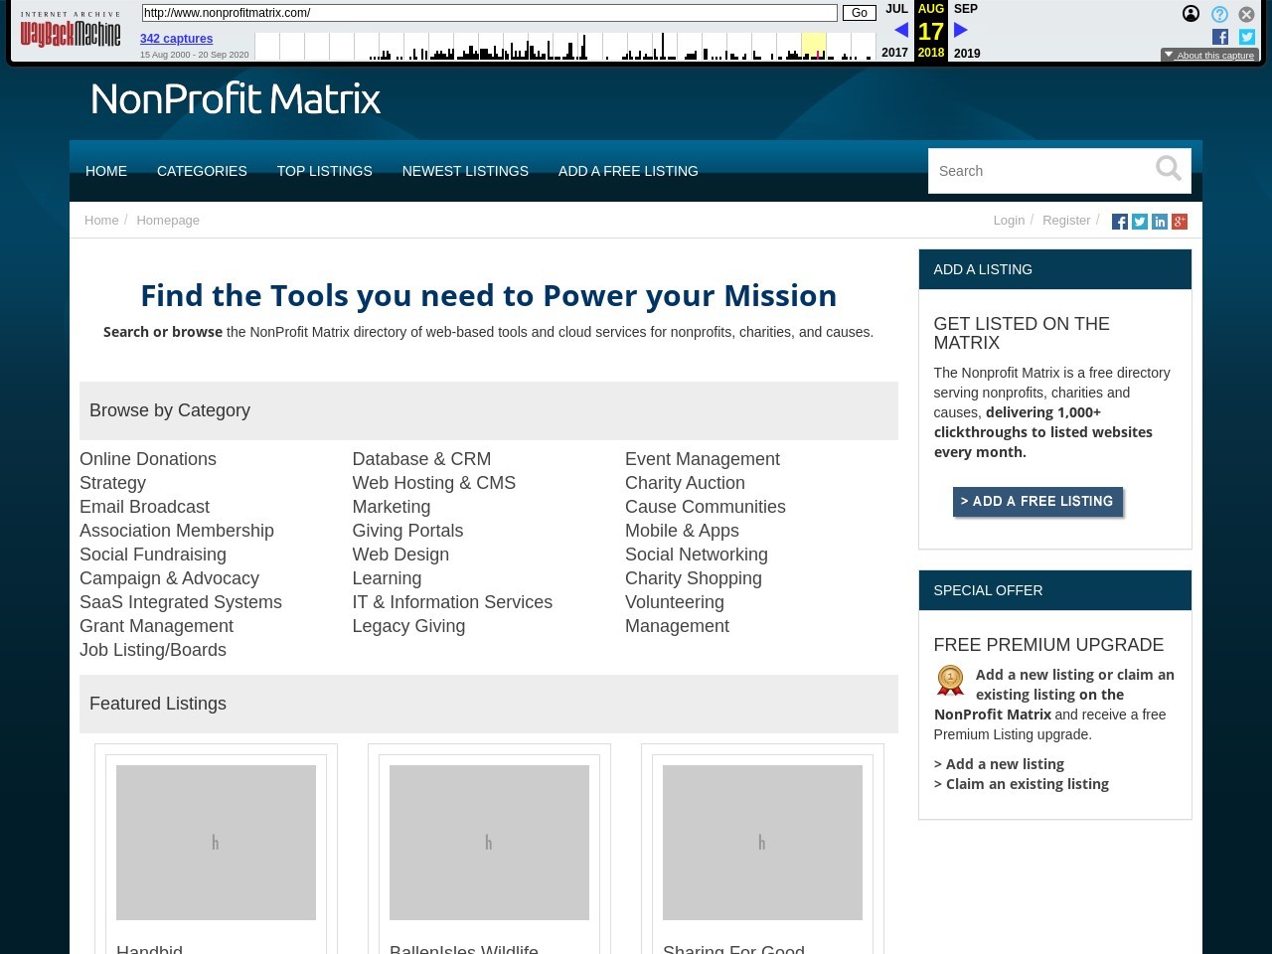Image resolution: width=1272 pixels, height=954 pixels.
Task: Click the search magnifier icon
Action: (1168, 169)
